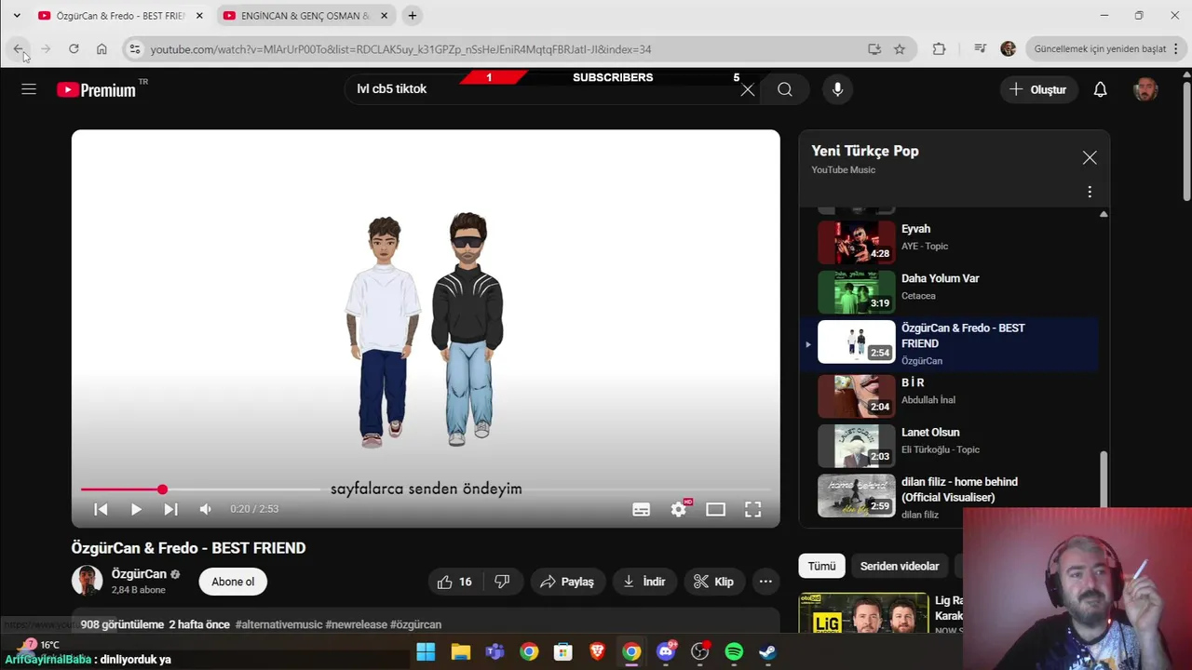This screenshot has width=1192, height=670.
Task: Go back with browser back arrow
Action: tap(19, 49)
